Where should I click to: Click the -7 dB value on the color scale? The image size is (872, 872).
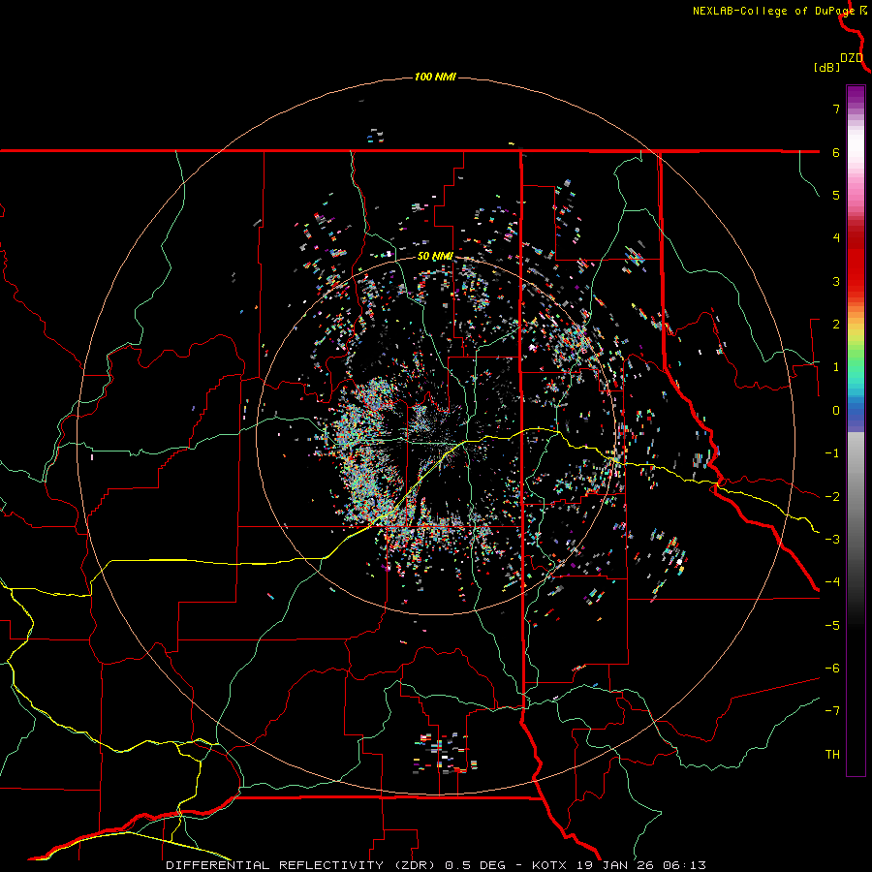832,711
